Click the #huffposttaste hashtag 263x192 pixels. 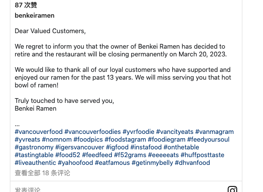tap(202, 155)
